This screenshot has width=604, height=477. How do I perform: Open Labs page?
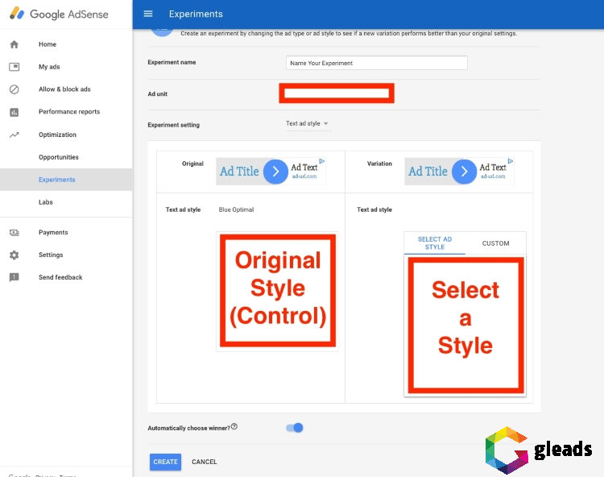(x=45, y=202)
